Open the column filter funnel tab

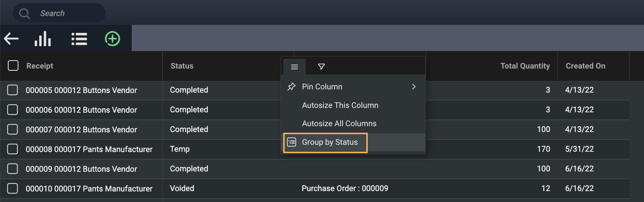tap(321, 66)
